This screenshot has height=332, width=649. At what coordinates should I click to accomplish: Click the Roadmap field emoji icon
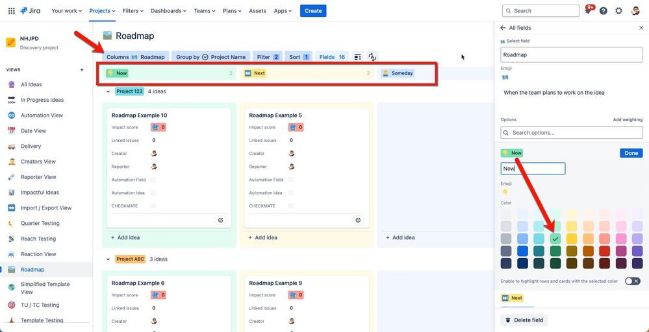click(505, 77)
